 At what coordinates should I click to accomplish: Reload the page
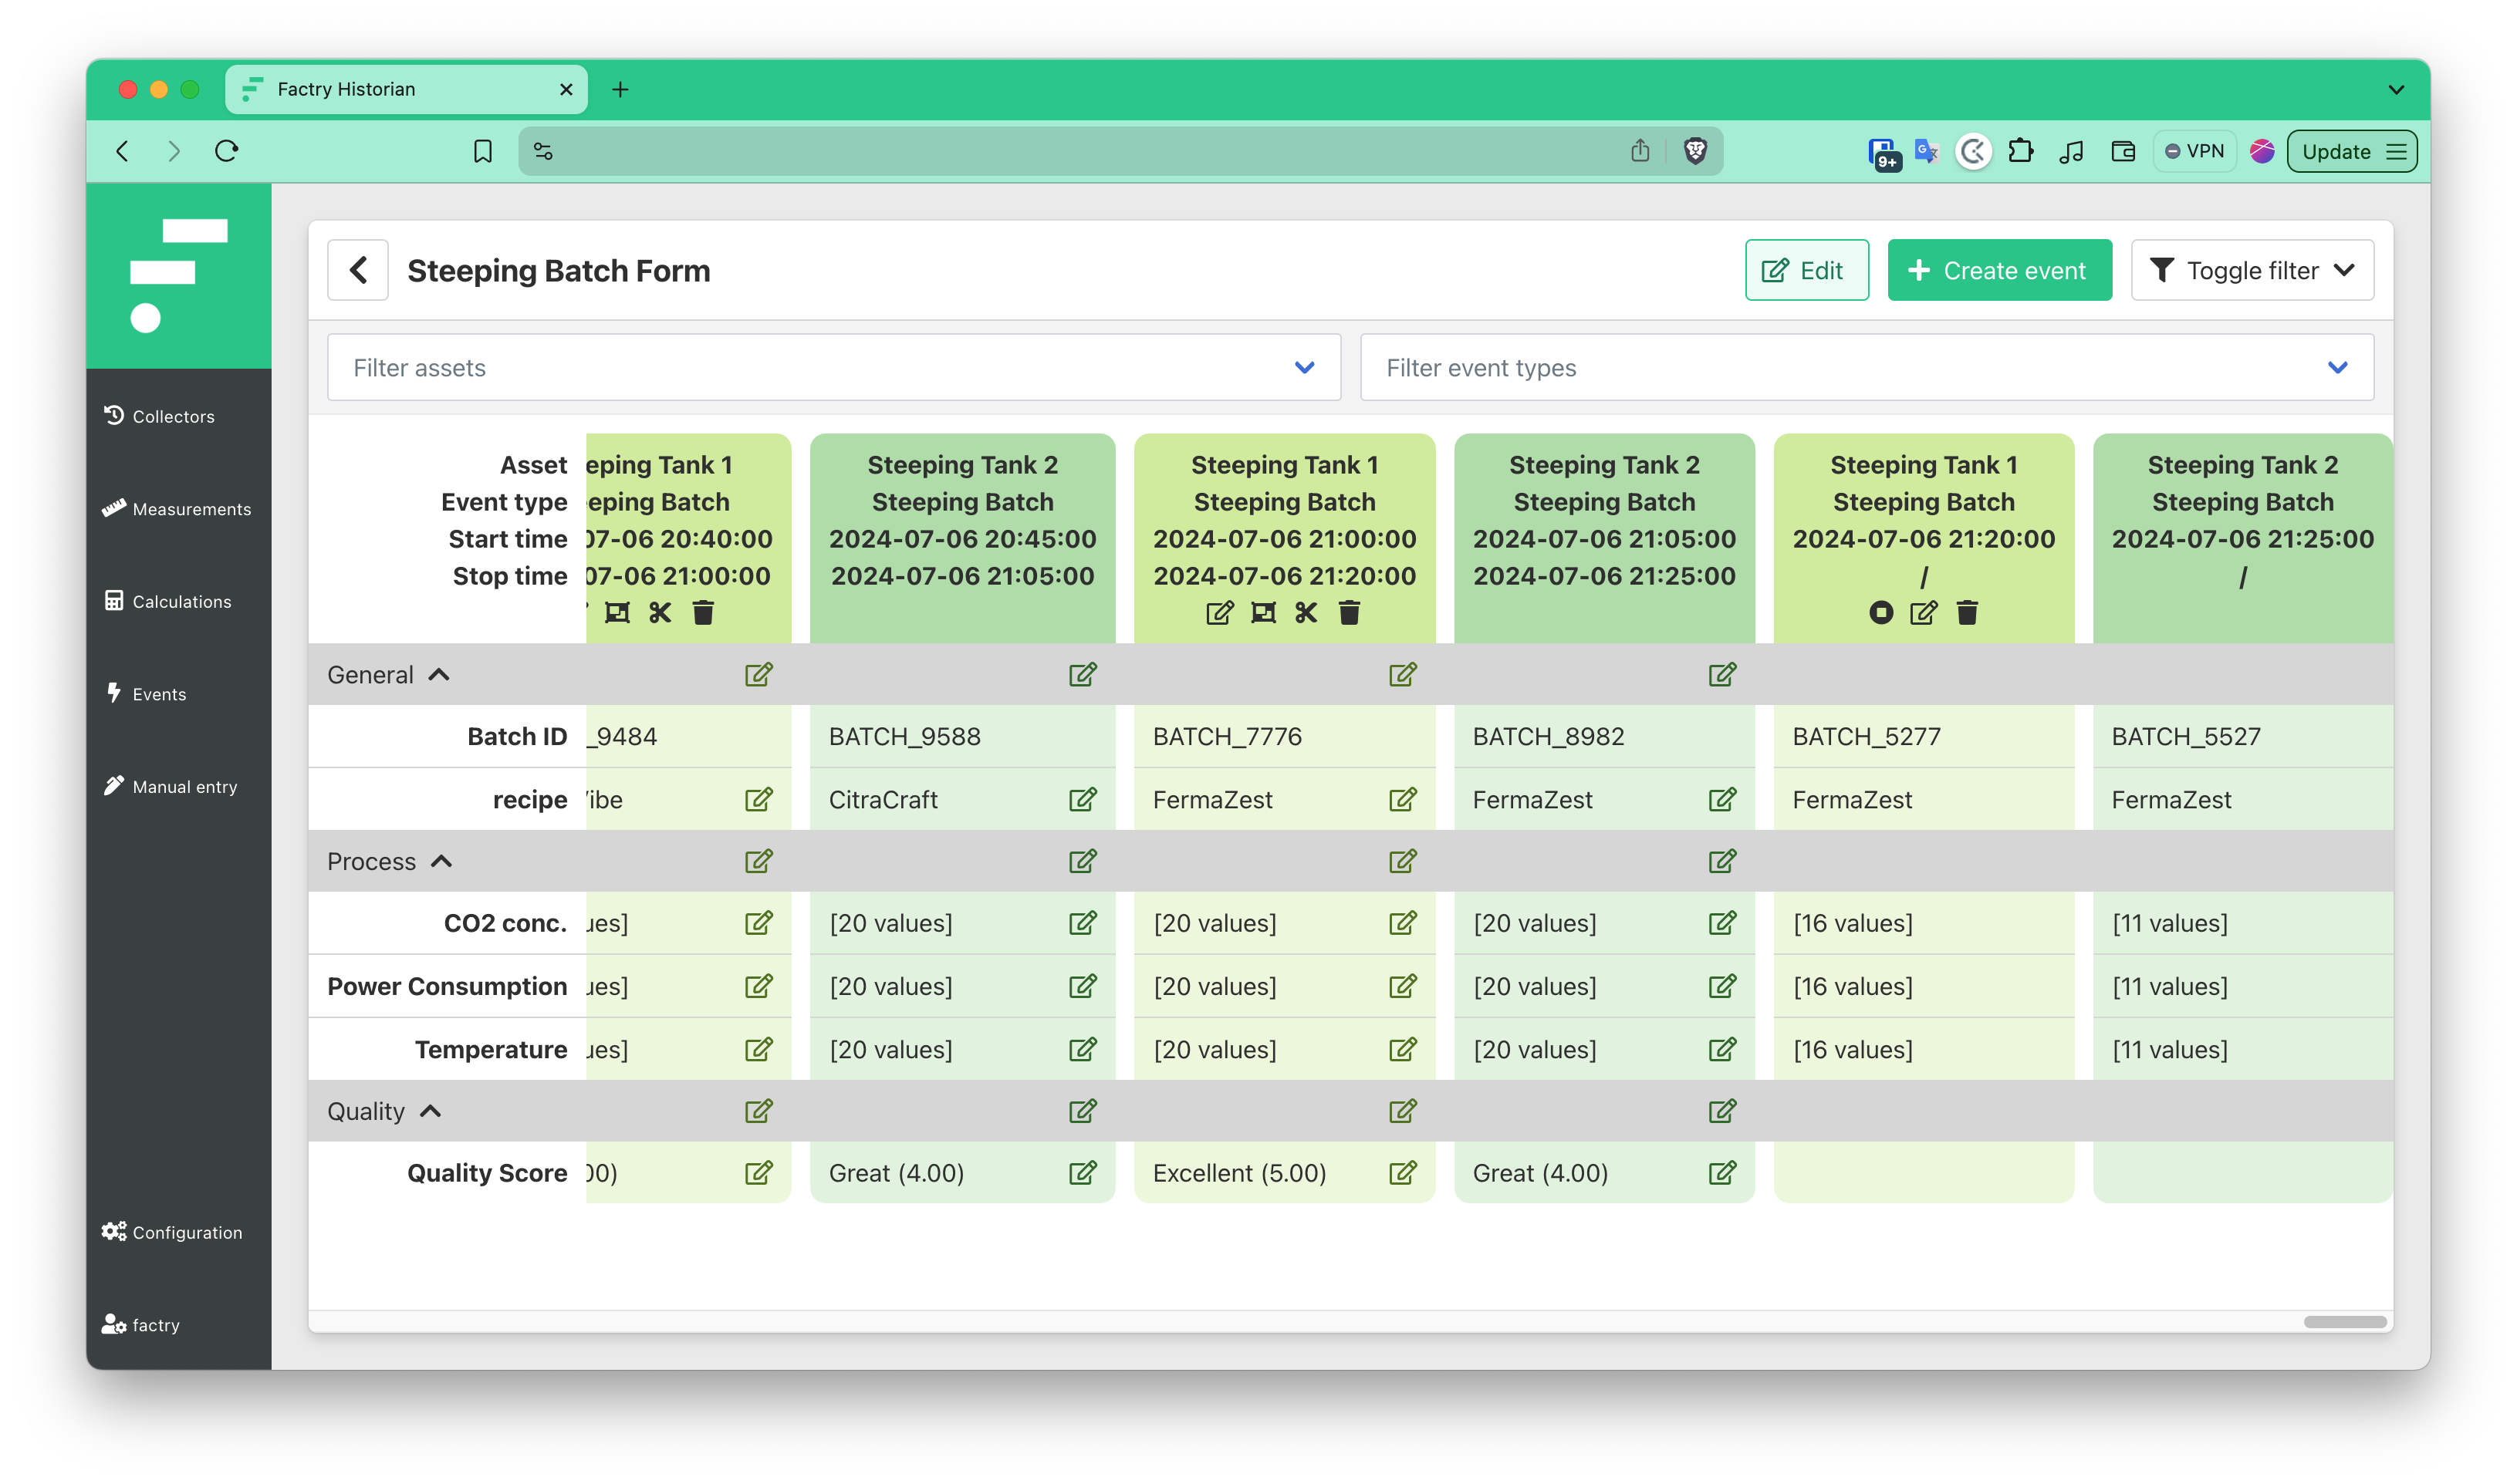coord(227,151)
